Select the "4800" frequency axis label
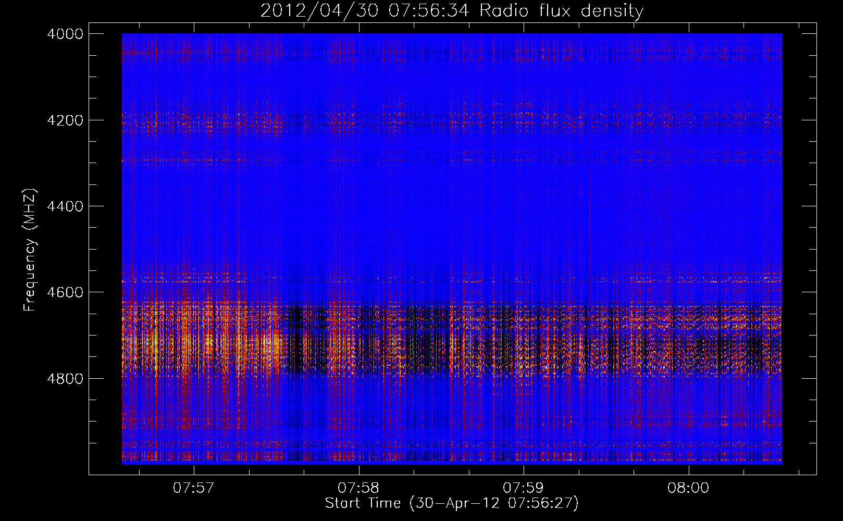Viewport: 843px width, 521px height. pyautogui.click(x=65, y=379)
